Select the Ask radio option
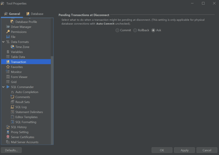Screen dimensions: 219x155 coord(153,30)
